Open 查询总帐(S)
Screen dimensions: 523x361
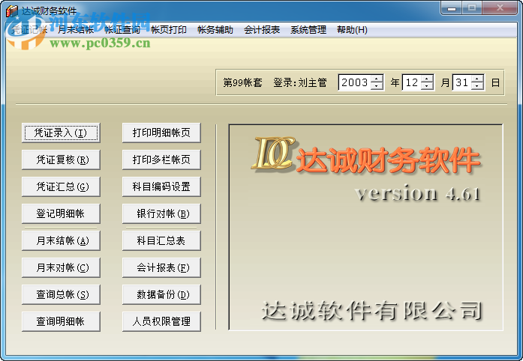[61, 295]
